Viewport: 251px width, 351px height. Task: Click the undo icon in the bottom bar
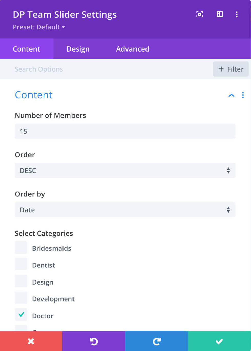[94, 341]
